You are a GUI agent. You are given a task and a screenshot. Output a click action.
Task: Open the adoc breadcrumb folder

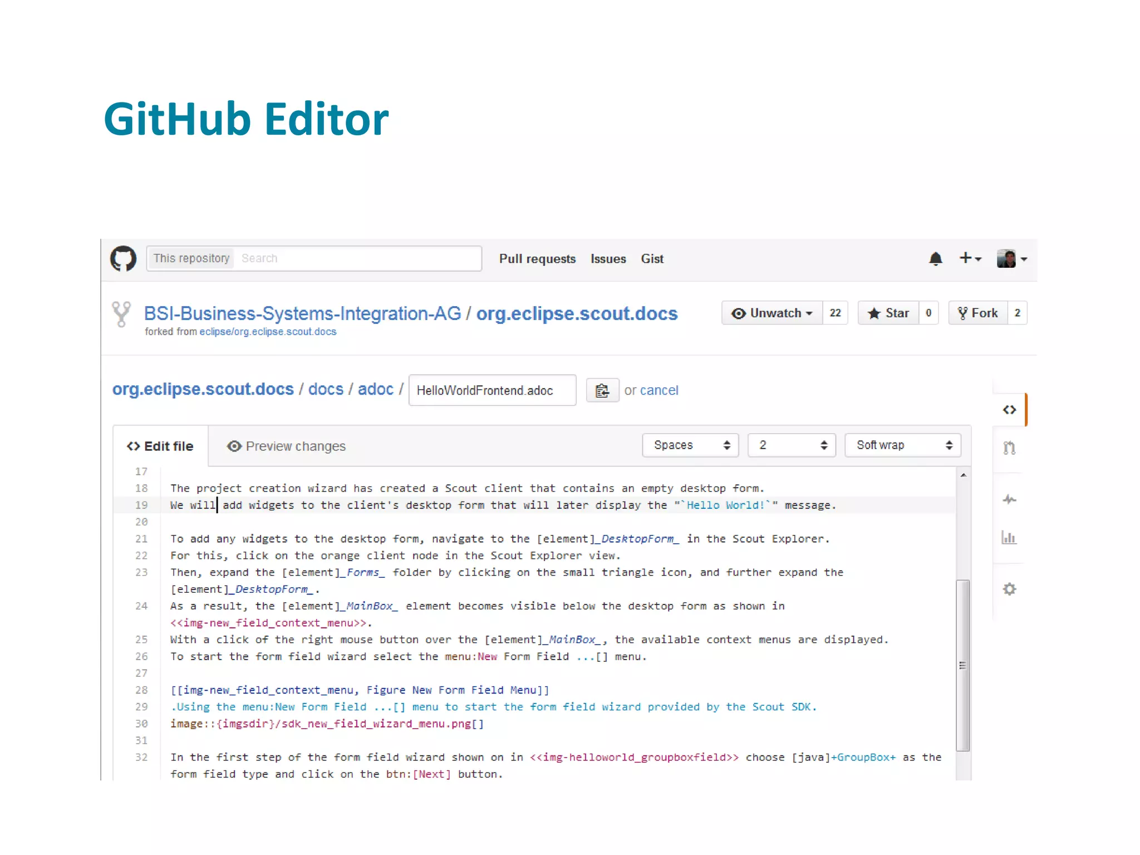pos(375,389)
